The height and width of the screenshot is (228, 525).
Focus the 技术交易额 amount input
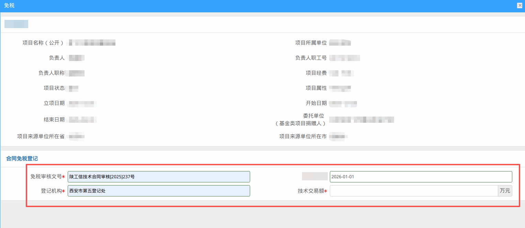414,191
